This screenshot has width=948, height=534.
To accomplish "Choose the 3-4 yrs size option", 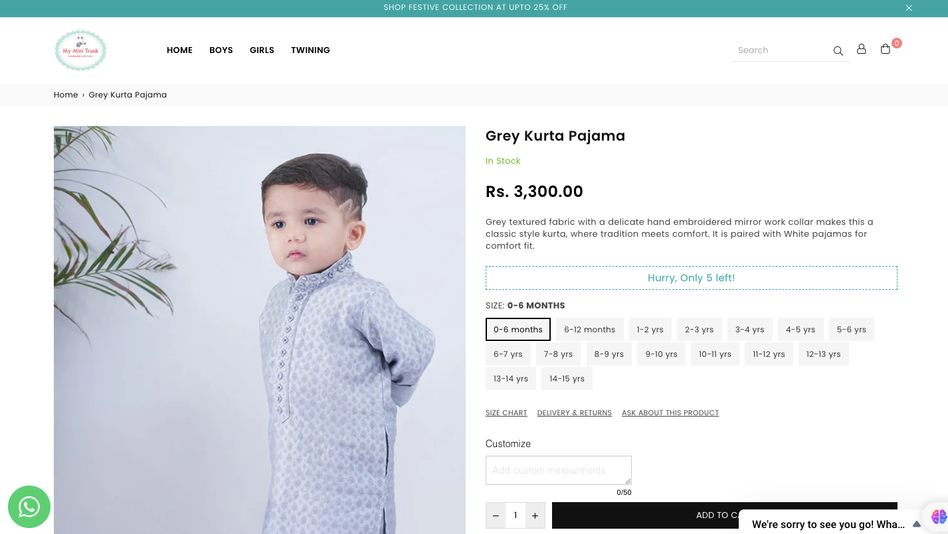I will [749, 330].
